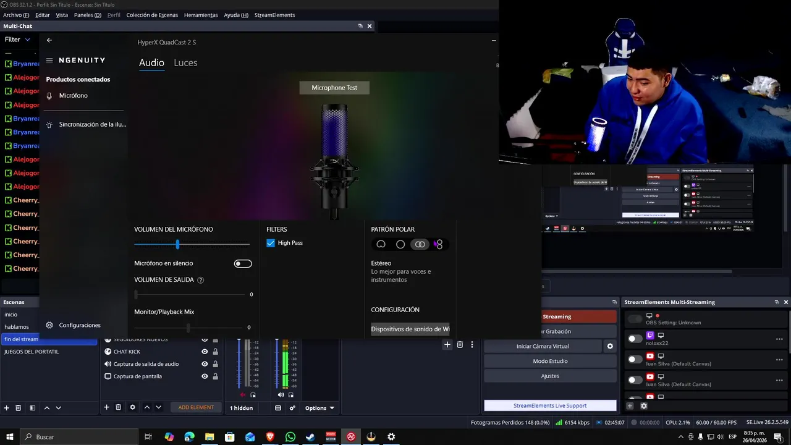Open virtual camera settings gear
This screenshot has height=445, width=791.
(x=610, y=346)
